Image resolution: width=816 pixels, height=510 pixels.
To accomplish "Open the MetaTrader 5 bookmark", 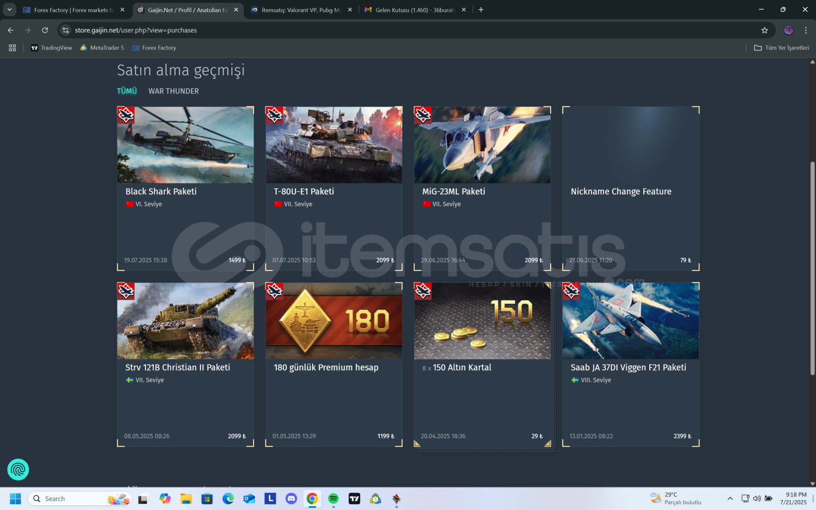I will (x=102, y=48).
